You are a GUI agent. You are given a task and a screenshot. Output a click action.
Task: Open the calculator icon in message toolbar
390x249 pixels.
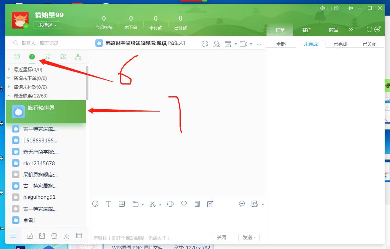click(197, 204)
